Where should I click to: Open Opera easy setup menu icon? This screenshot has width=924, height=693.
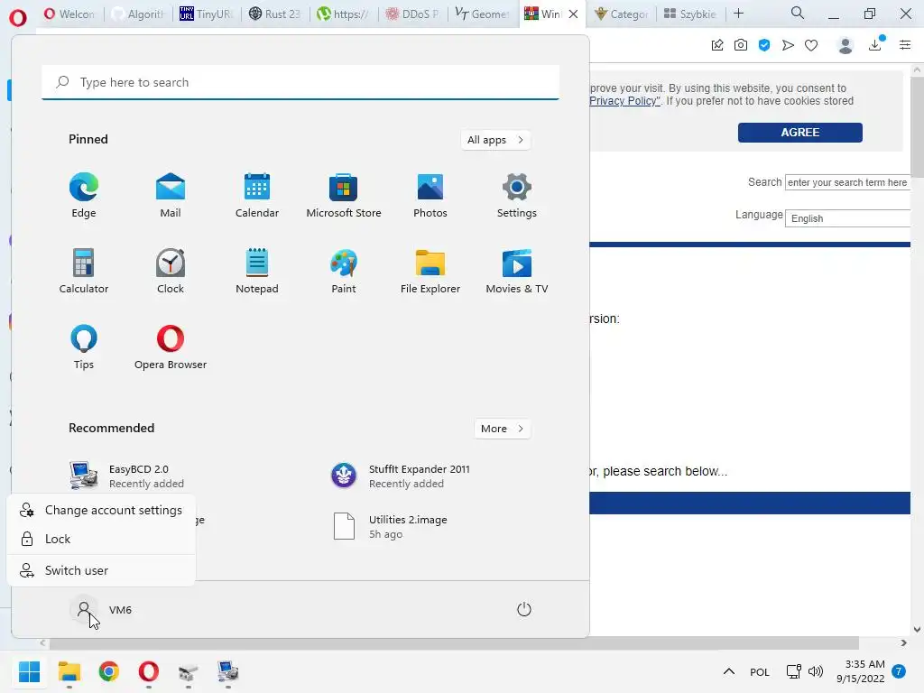pyautogui.click(x=905, y=45)
